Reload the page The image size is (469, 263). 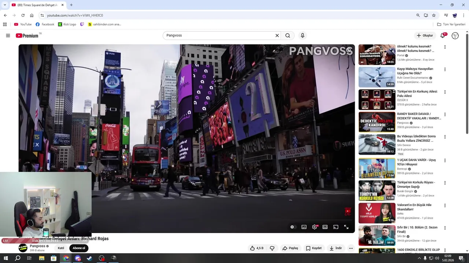(x=23, y=15)
